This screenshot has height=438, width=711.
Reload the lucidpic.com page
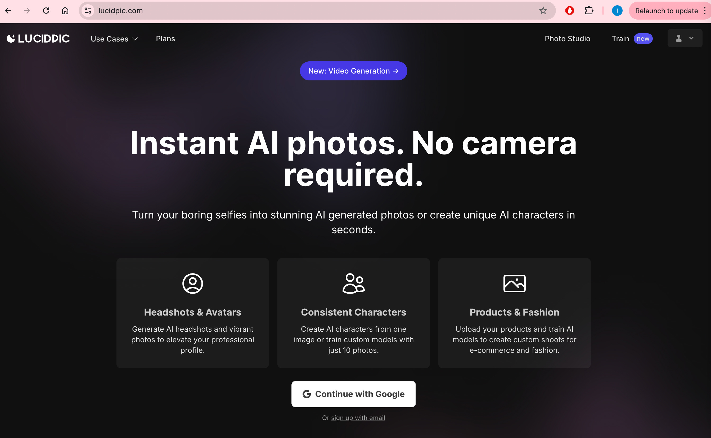(46, 11)
